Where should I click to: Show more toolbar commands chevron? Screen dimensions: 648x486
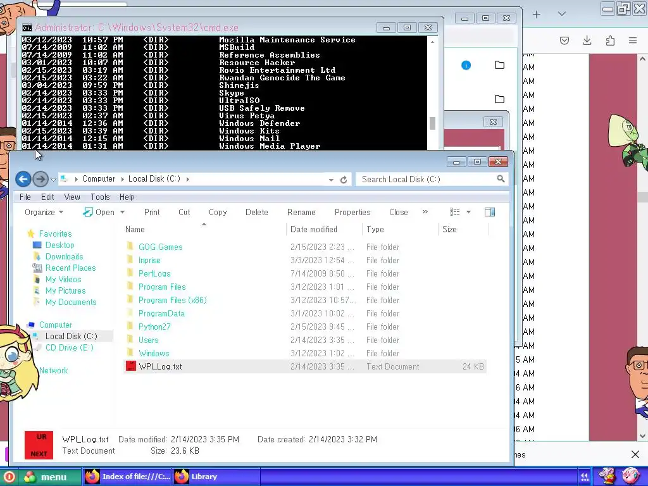coord(425,212)
